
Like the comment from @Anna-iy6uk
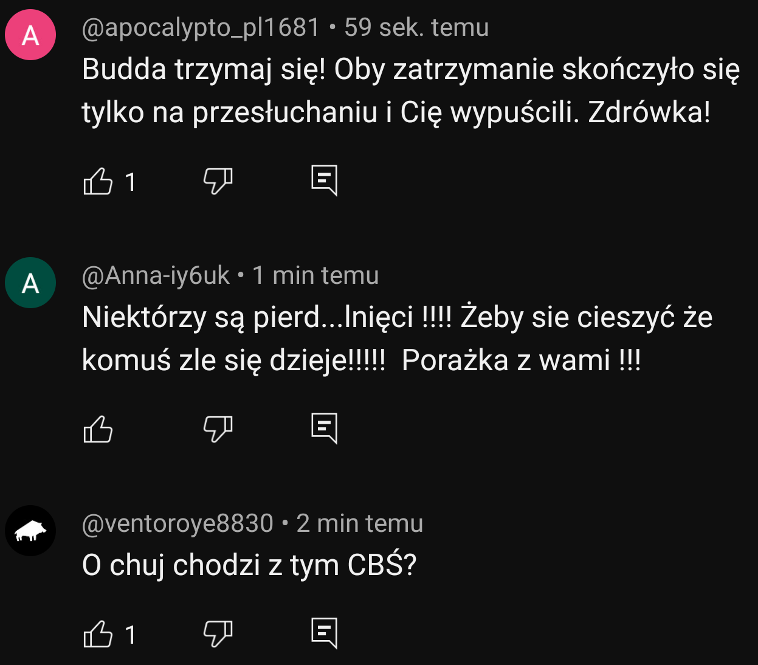coord(98,429)
